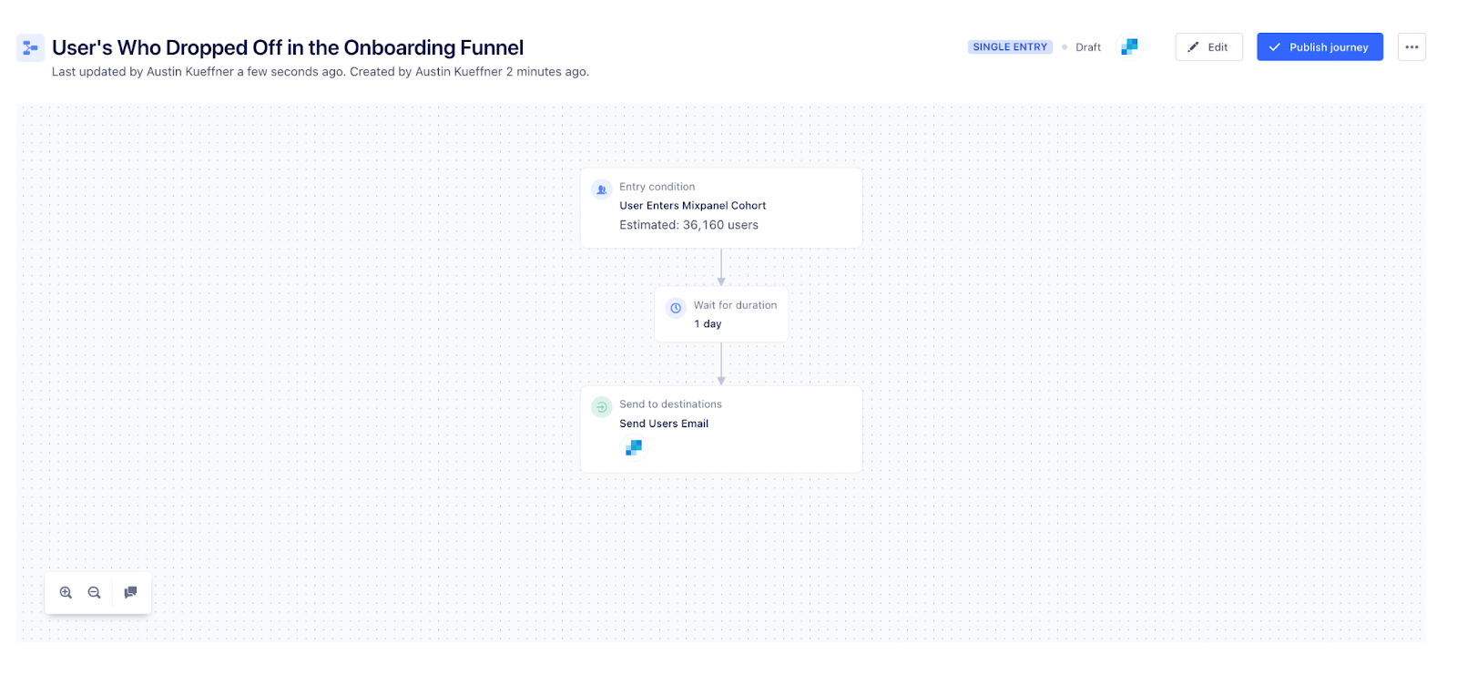Zoom in using the magnifier plus icon
Screen dimensions: 1457x675
pos(66,592)
